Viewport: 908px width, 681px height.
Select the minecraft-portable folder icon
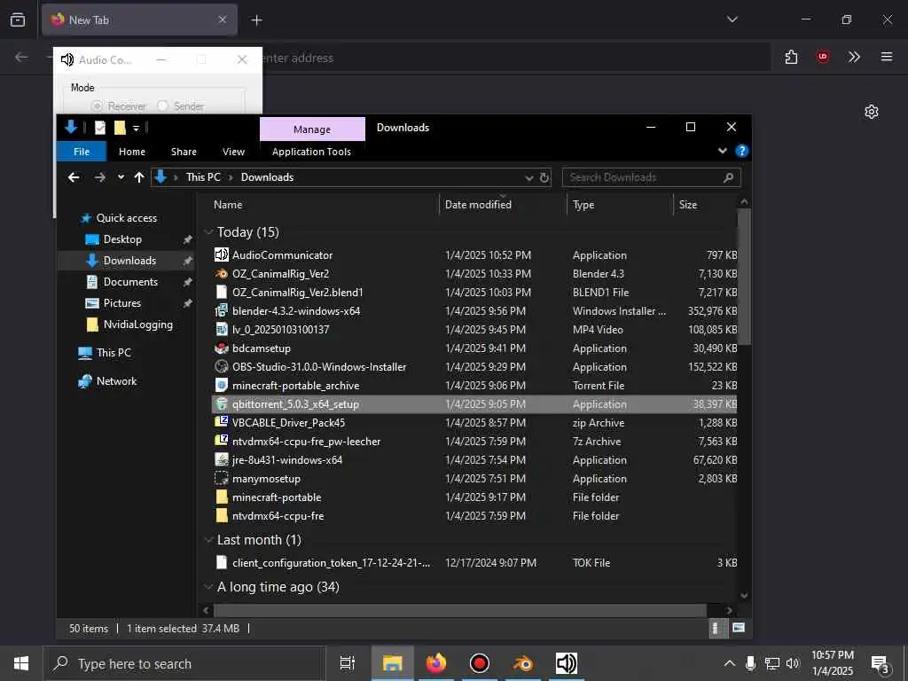[221, 497]
